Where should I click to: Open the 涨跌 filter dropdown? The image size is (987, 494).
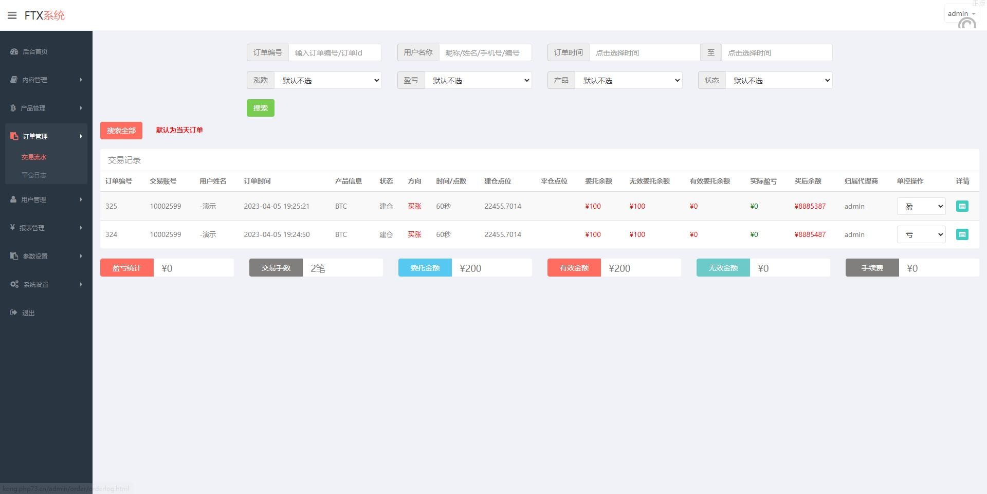point(327,80)
